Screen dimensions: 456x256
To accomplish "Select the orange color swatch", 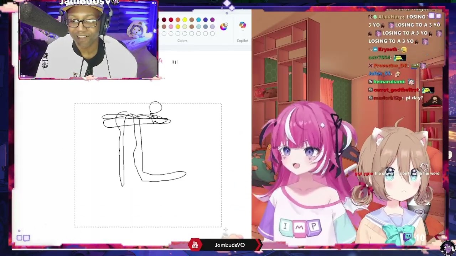I will (178, 20).
